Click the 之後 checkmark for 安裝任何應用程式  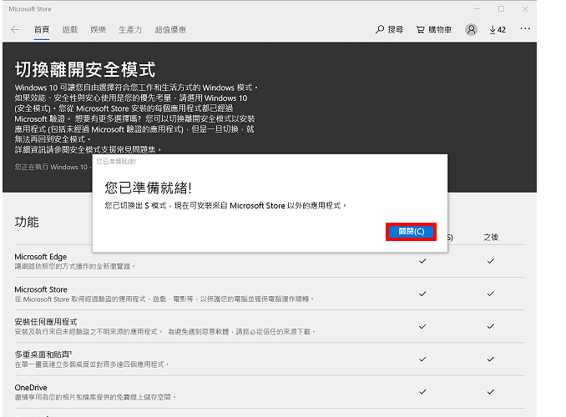click(x=491, y=326)
